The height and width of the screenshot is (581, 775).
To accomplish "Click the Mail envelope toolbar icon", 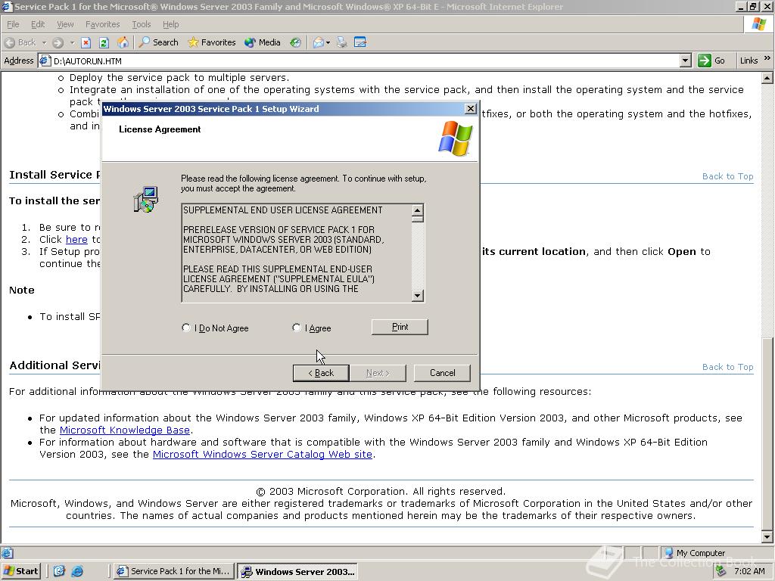I will pos(319,42).
